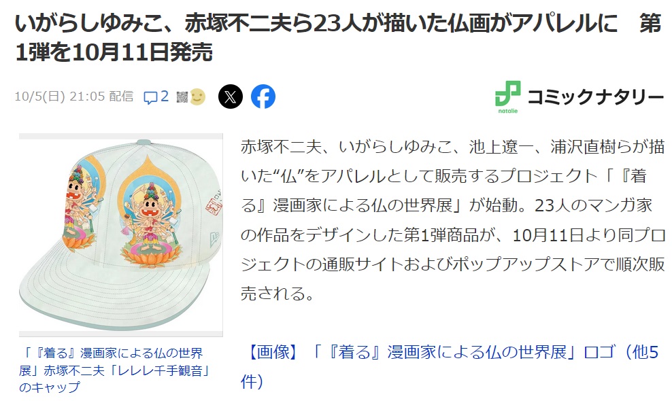Viewport: 672px width, 401px height.
Task: Click the small natalie wordmark under the logo
Action: pyautogui.click(x=508, y=111)
